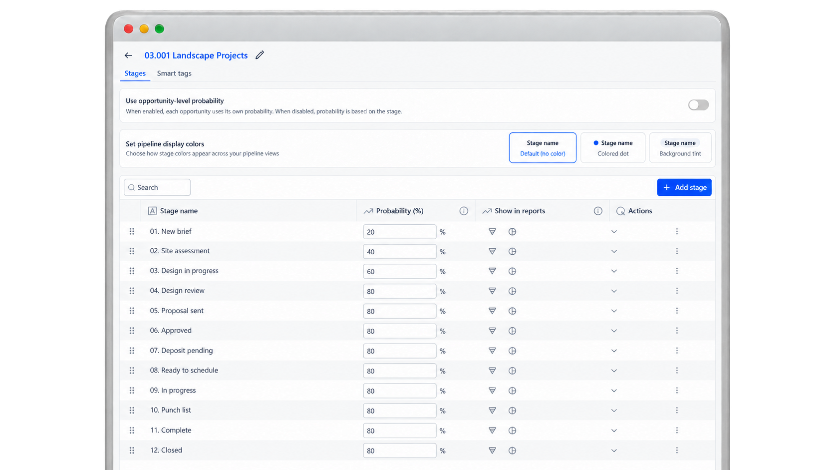Toggle pie chart report icon for 01. New brief
The height and width of the screenshot is (470, 834).
[x=512, y=232]
